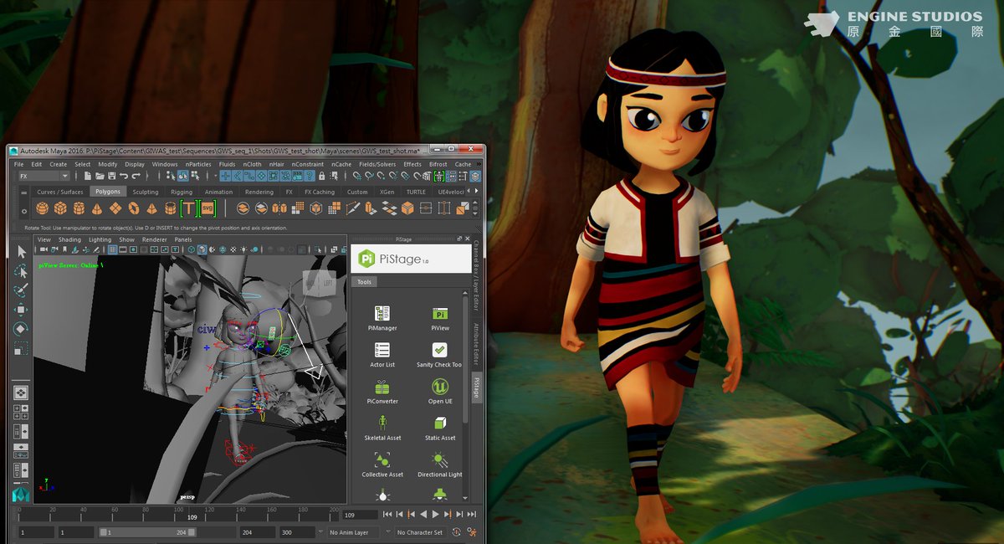The image size is (1004, 544).
Task: Switch to the Rigging shelf tab
Action: [182, 192]
